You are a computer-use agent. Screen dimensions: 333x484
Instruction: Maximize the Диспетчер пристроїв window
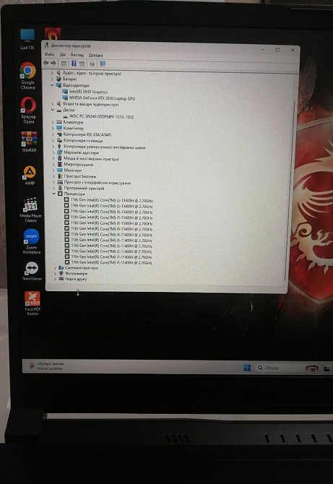[x=277, y=49]
